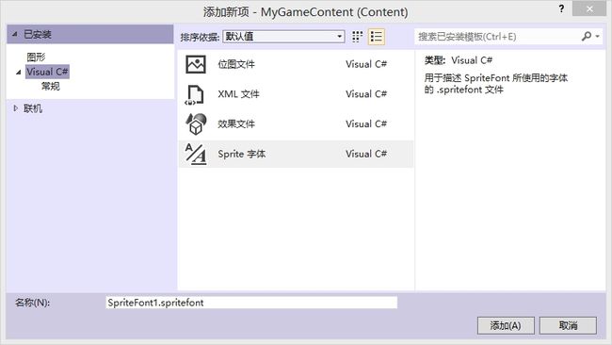Click the 取消 cancel button
The image size is (612, 345).
(568, 325)
